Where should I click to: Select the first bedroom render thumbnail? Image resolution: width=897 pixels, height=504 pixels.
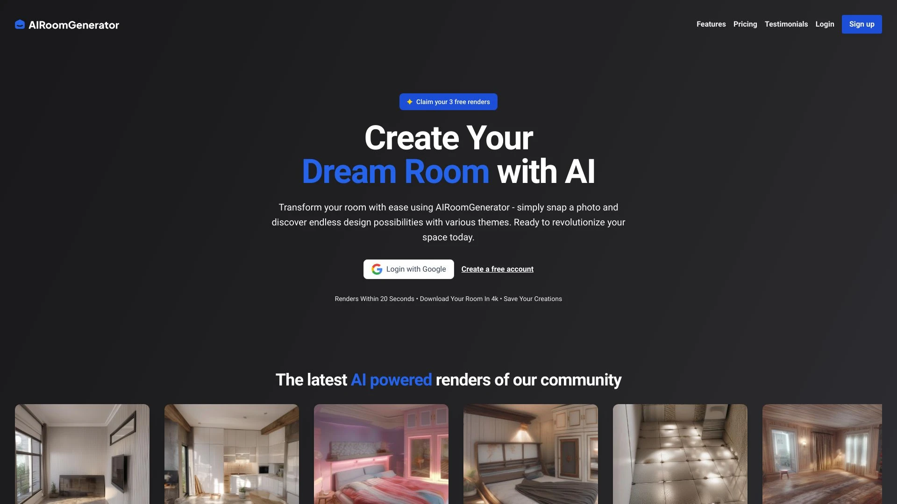[381, 454]
